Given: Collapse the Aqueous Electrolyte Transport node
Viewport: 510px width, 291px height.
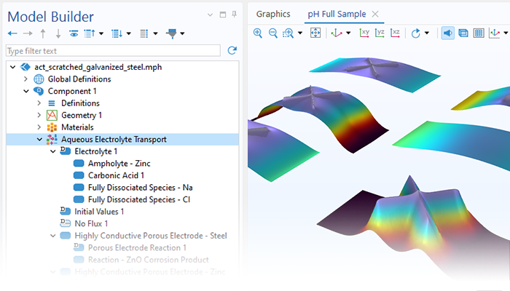Looking at the screenshot, I should point(39,140).
